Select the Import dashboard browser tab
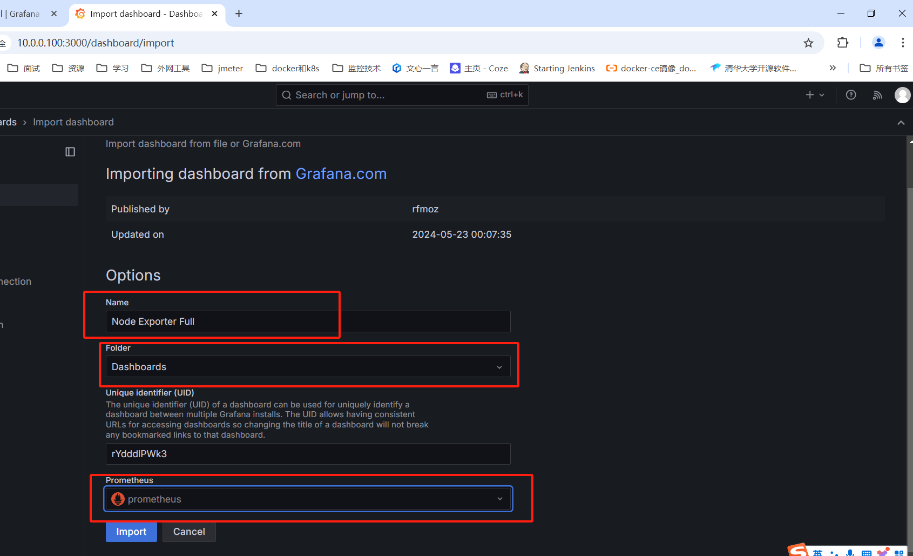 [x=146, y=14]
